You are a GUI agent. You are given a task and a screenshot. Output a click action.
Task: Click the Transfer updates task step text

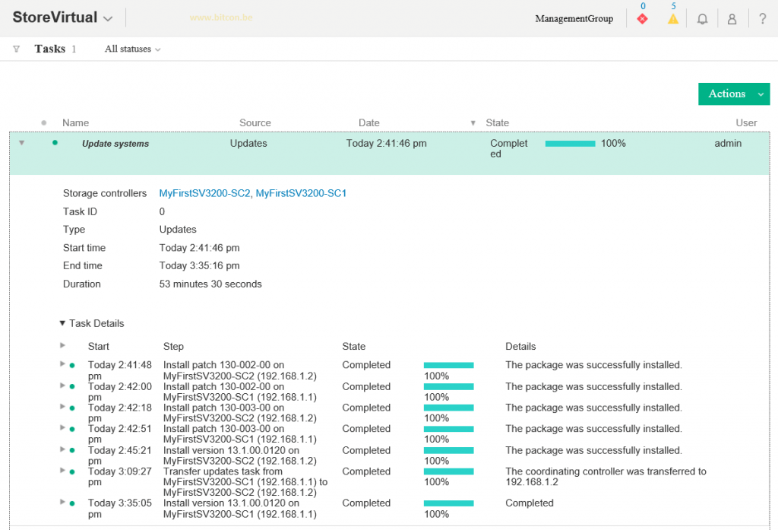tap(245, 482)
